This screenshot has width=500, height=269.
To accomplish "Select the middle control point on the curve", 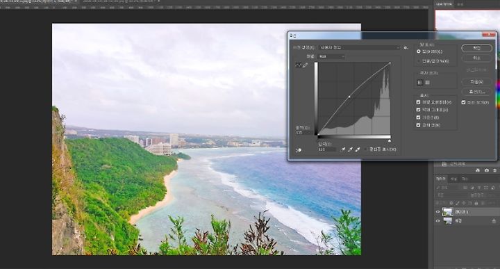I will click(349, 97).
